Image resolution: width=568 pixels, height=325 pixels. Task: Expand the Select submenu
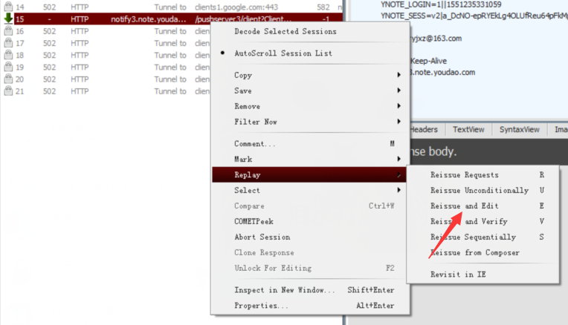coord(311,190)
